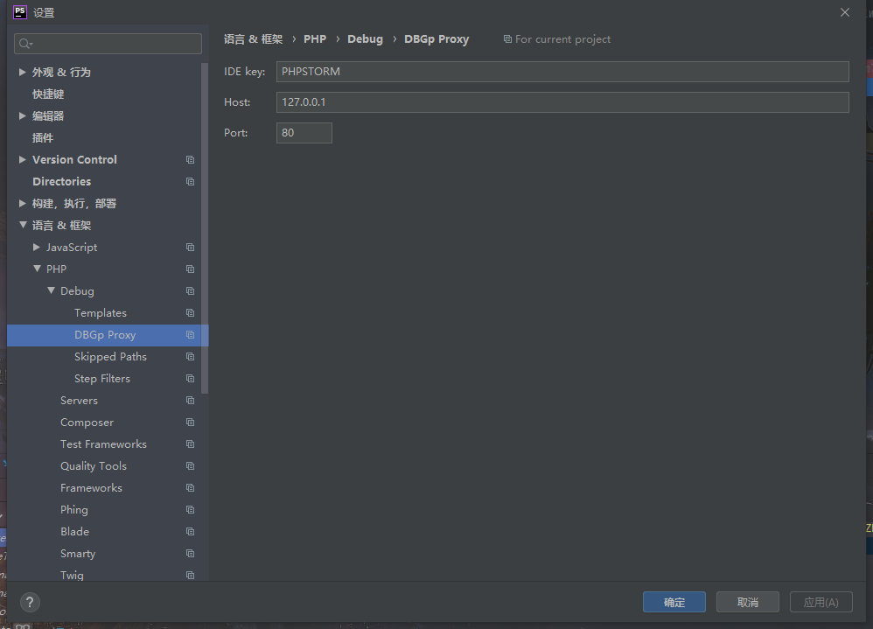Viewport: 873px width, 629px height.
Task: Collapse the PHP node
Action: pyautogui.click(x=37, y=269)
